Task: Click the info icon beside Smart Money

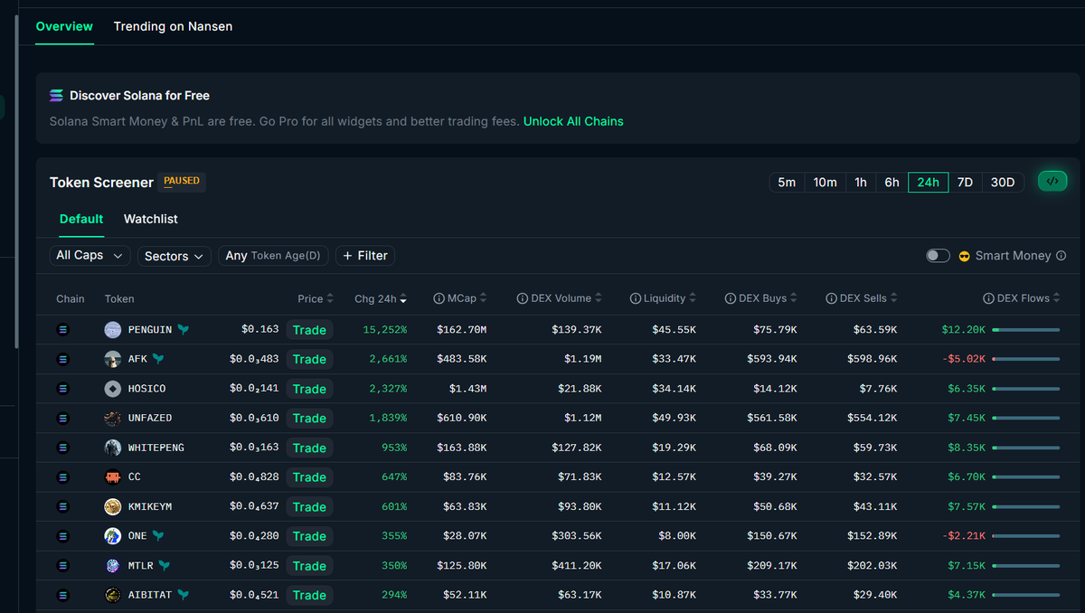Action: pyautogui.click(x=1061, y=256)
